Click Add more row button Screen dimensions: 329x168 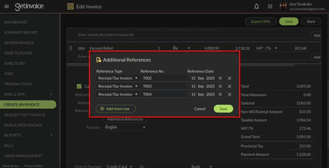(x=116, y=109)
